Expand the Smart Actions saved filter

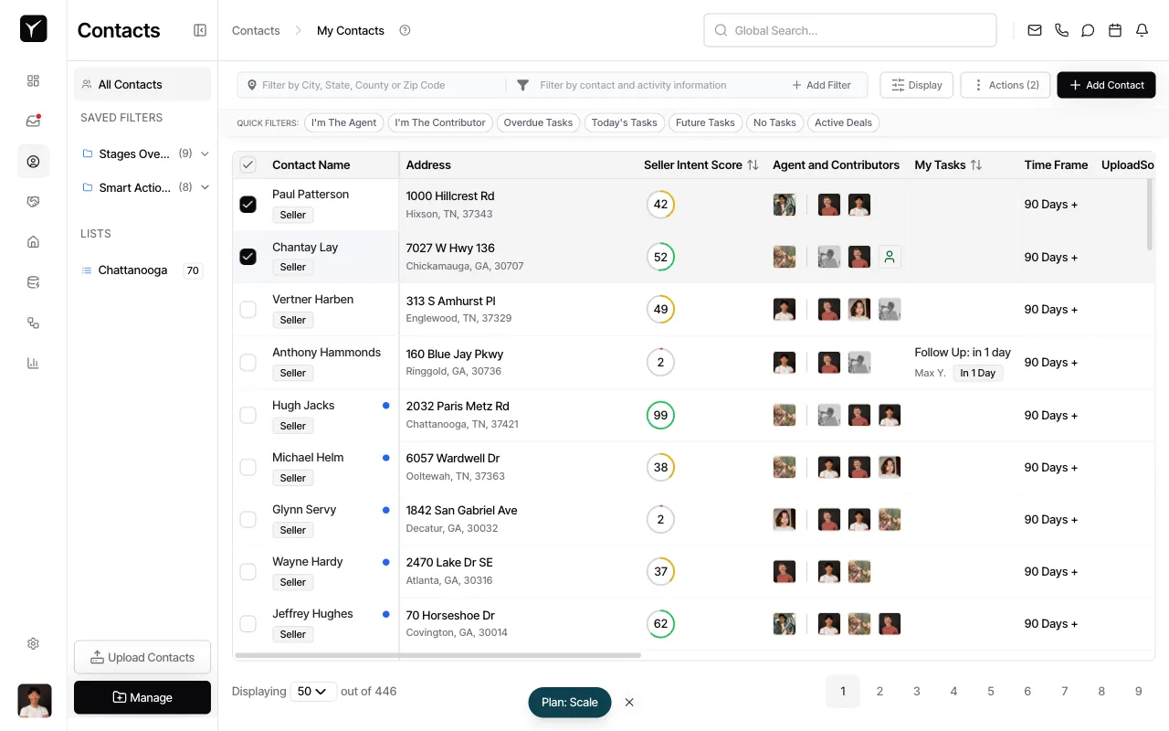205,187
